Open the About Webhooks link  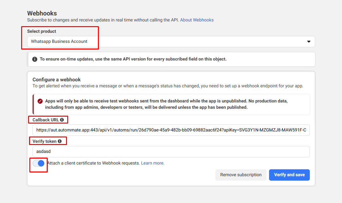pyautogui.click(x=197, y=20)
